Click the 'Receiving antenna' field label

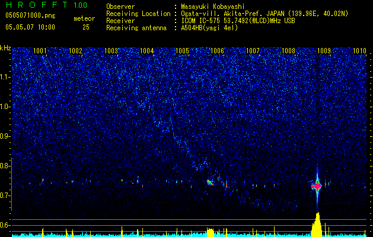point(136,28)
